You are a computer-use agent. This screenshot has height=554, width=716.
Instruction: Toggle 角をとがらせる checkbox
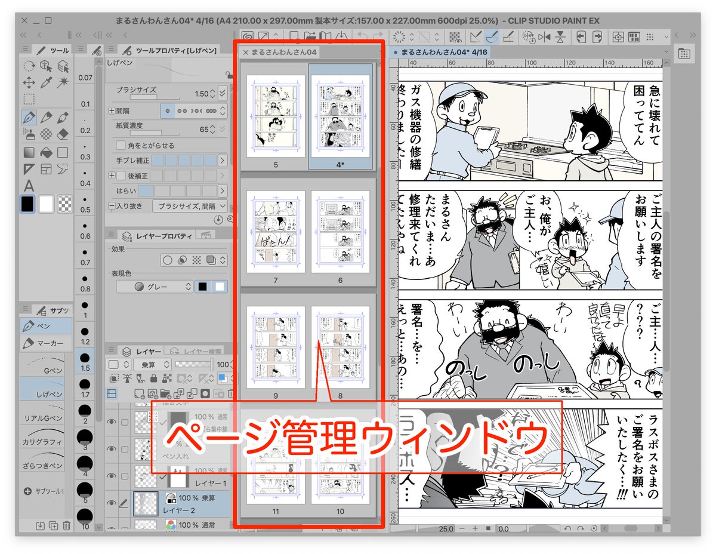[120, 145]
